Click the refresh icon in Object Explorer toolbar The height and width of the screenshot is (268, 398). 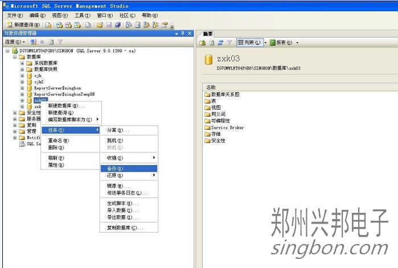coord(51,42)
